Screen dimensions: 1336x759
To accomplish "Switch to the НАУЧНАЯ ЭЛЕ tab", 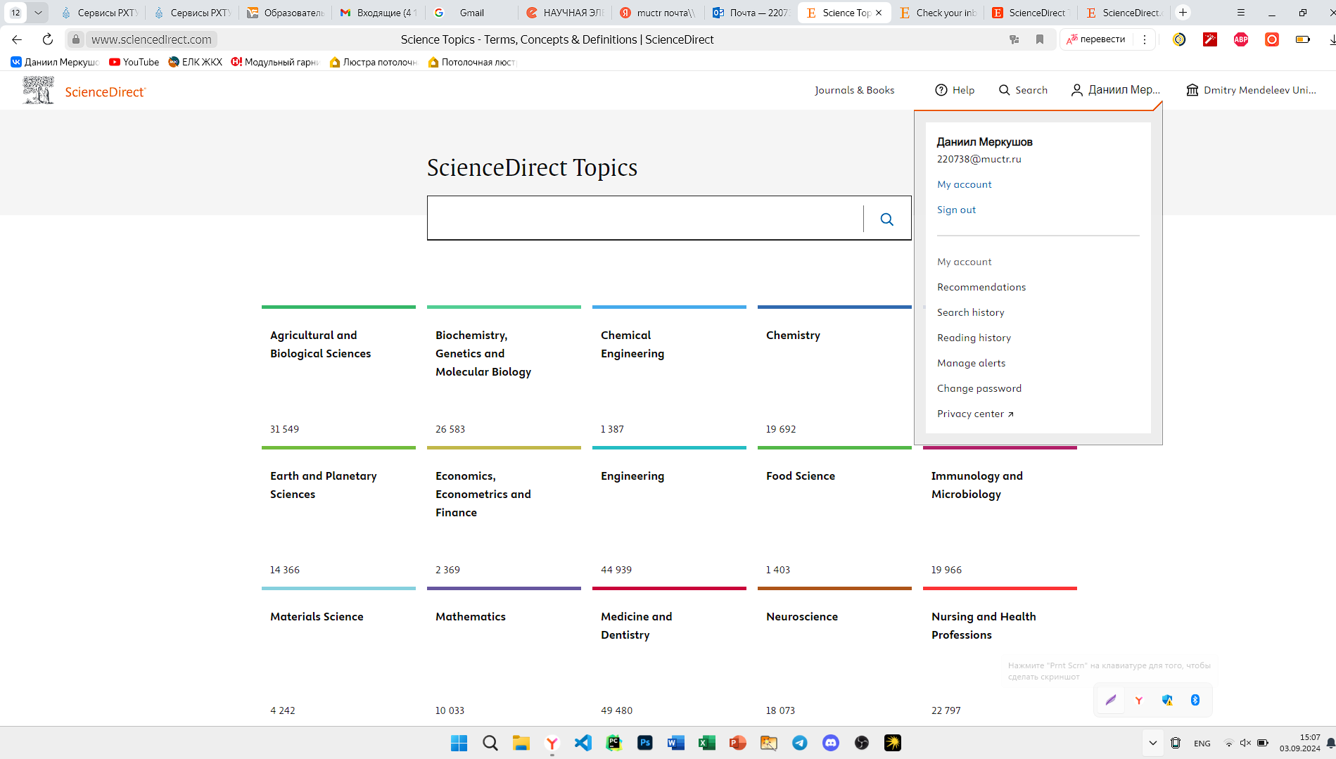I will pos(565,13).
